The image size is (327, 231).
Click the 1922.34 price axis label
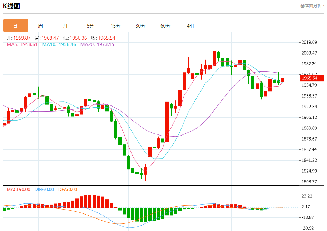(x=309, y=107)
